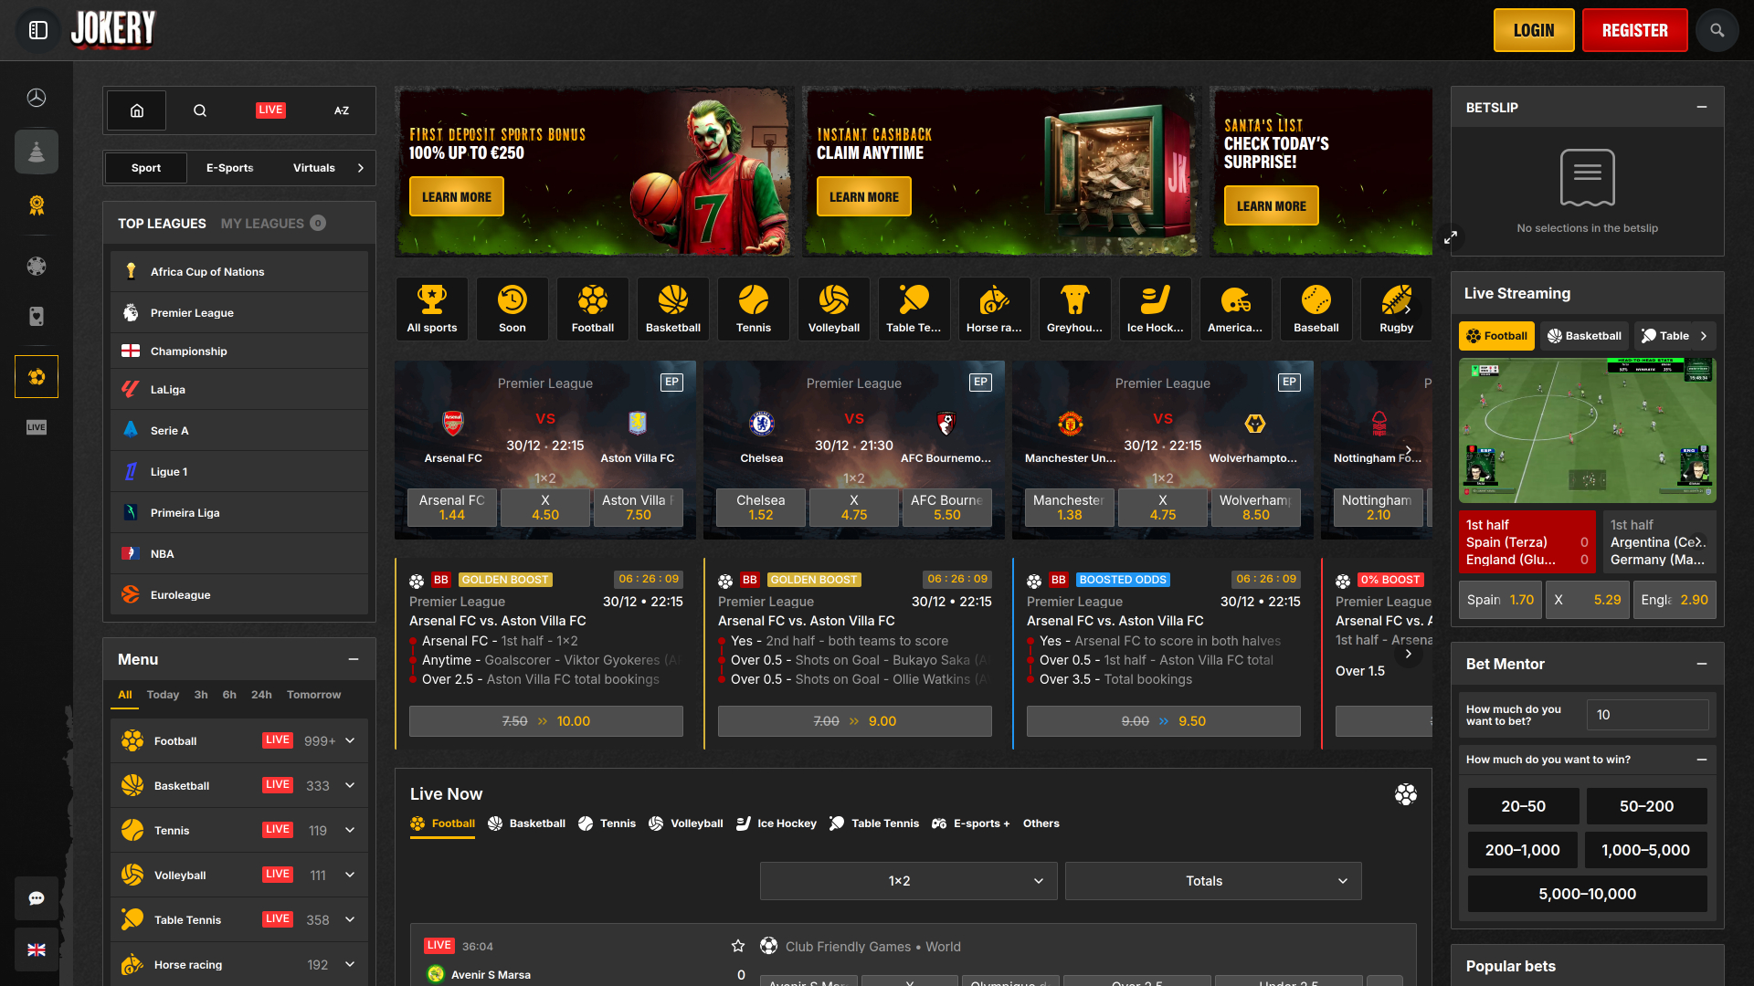1754x986 pixels.
Task: Open Horse racing from the sports icon row
Action: (x=994, y=308)
